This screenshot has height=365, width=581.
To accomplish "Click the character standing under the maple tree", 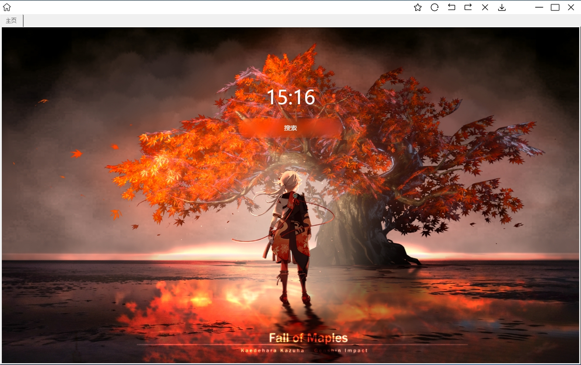I will pyautogui.click(x=290, y=228).
